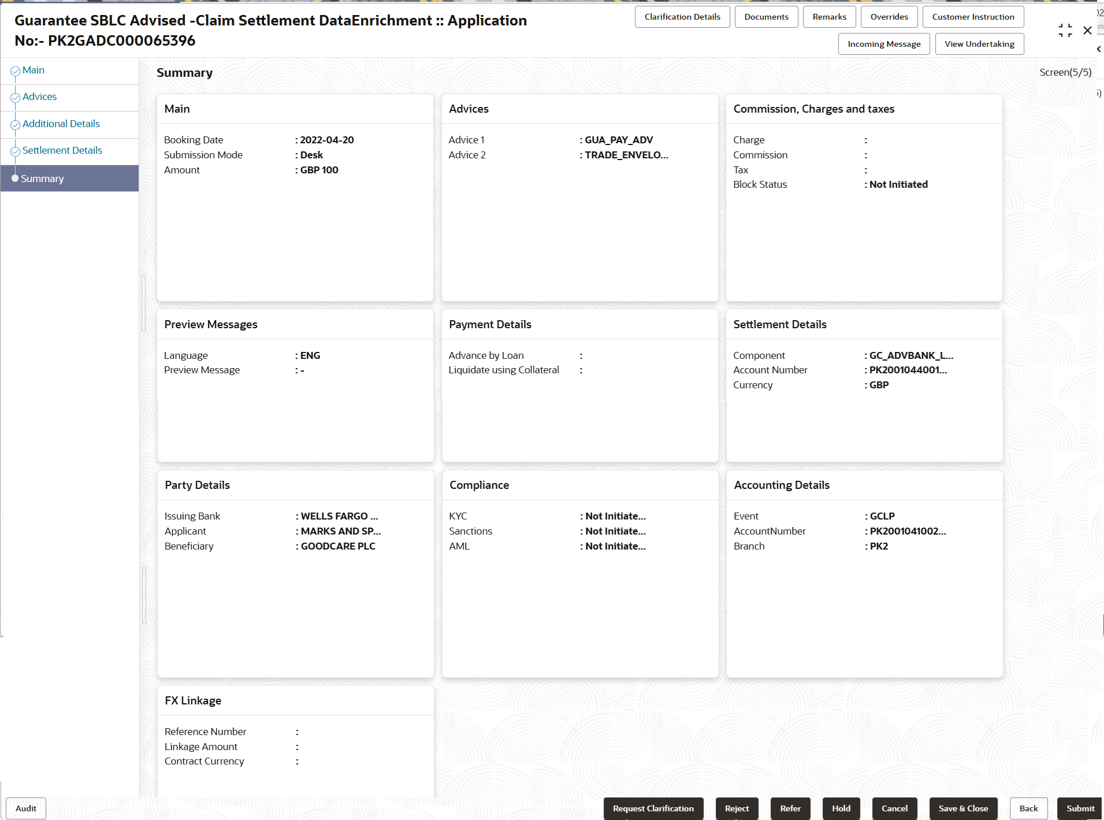Open the Audit panel
Viewport: 1104px width, 820px height.
click(26, 808)
